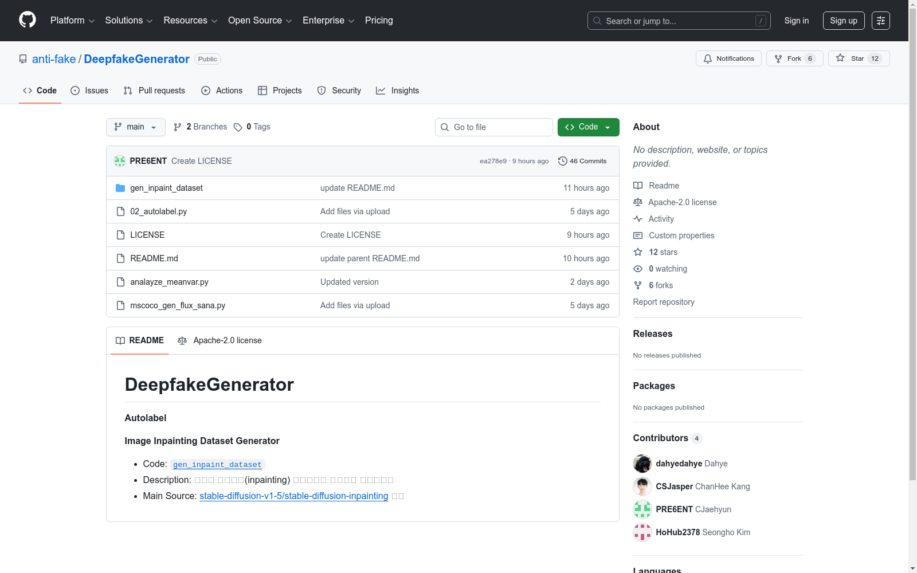Open the Pull requests tab

154,91
